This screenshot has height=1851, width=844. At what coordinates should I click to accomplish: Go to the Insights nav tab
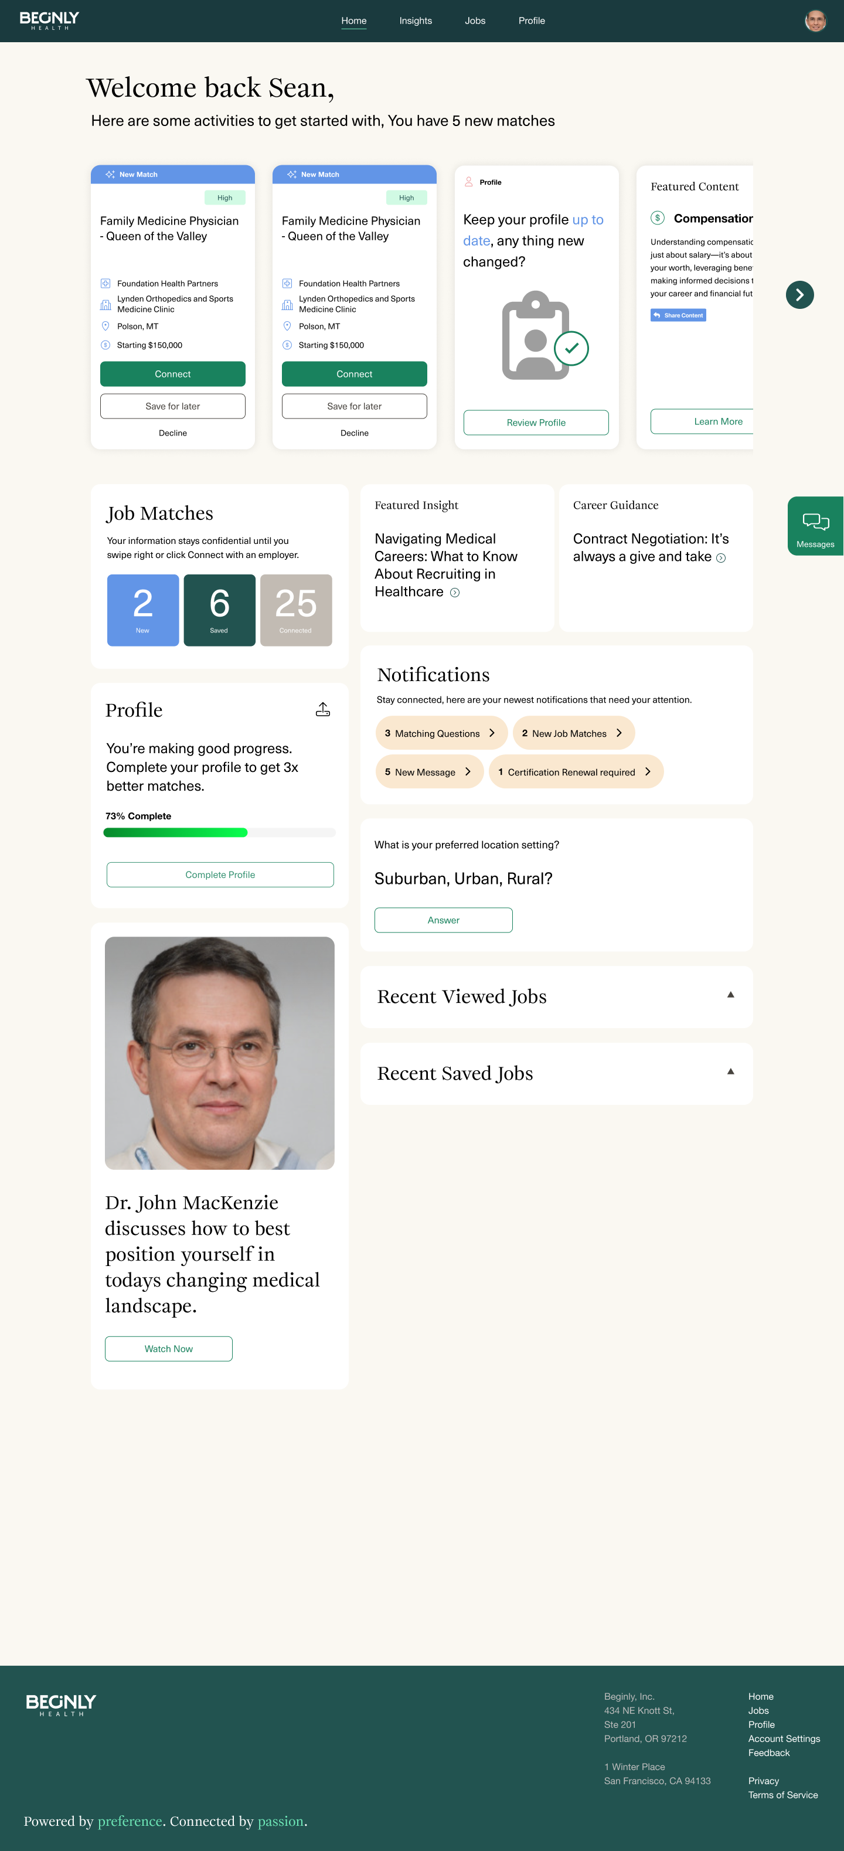tap(415, 21)
